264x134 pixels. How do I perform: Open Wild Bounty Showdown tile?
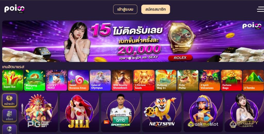[x=122, y=80]
